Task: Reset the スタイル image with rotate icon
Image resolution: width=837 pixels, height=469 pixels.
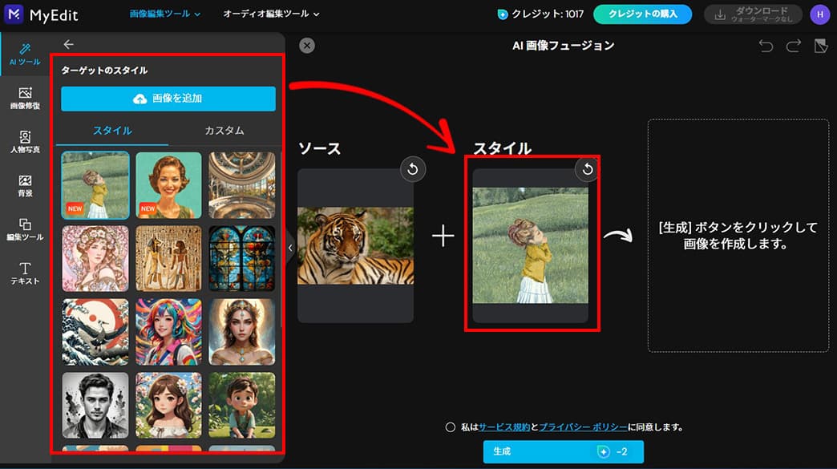Action: point(587,170)
